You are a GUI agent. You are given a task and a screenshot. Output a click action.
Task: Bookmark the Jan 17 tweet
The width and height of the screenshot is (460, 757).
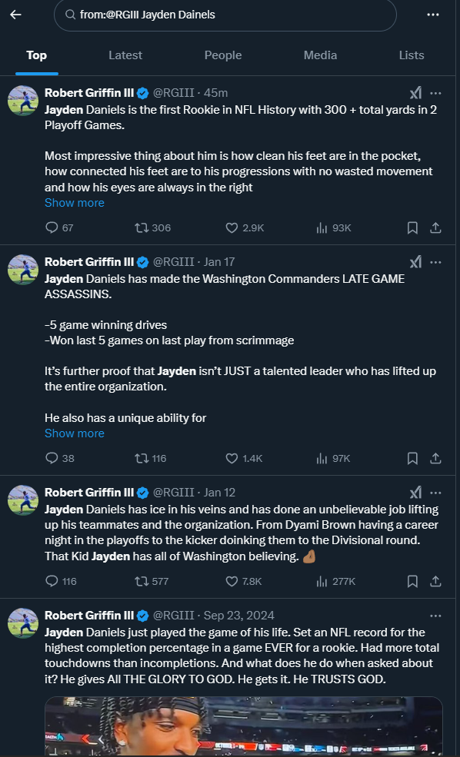pos(412,458)
